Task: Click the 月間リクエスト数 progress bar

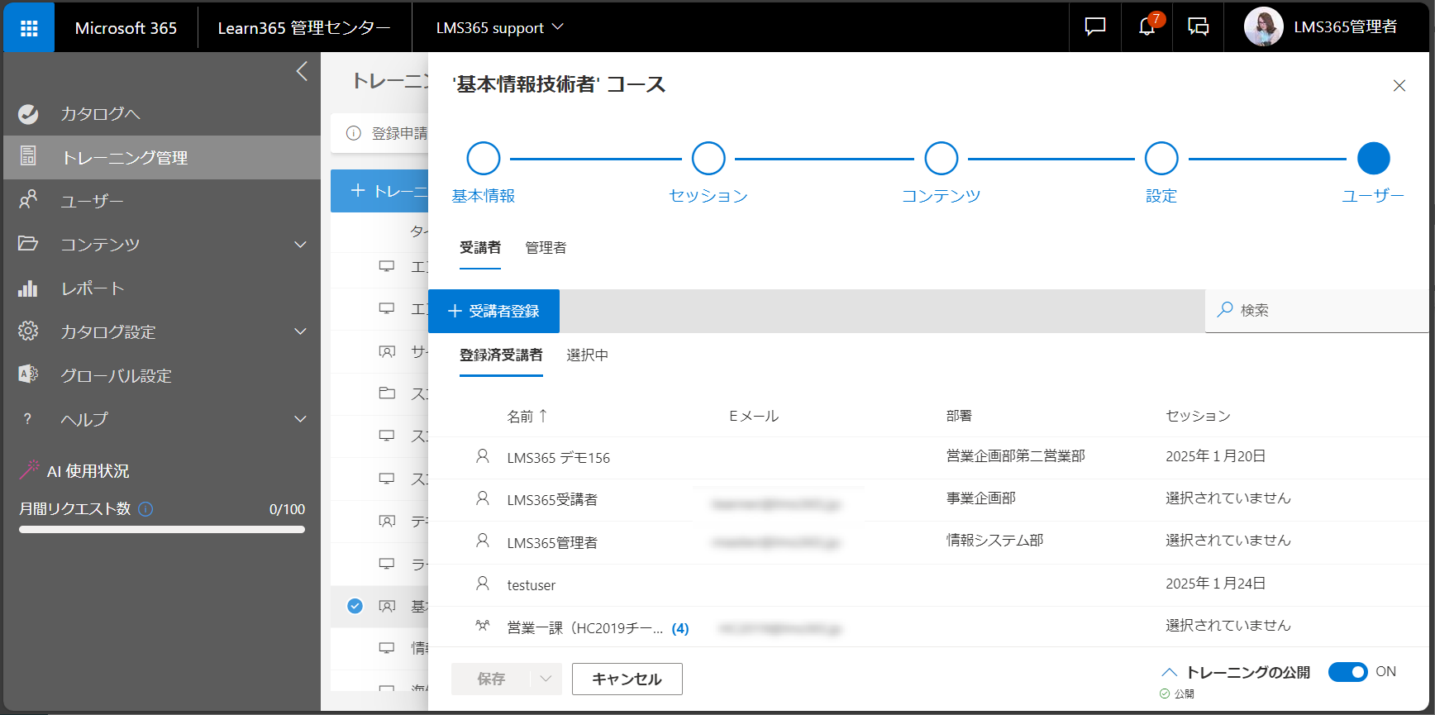Action: click(x=162, y=529)
